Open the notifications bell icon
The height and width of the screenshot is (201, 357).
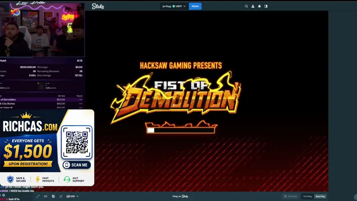pyautogui.click(x=259, y=6)
